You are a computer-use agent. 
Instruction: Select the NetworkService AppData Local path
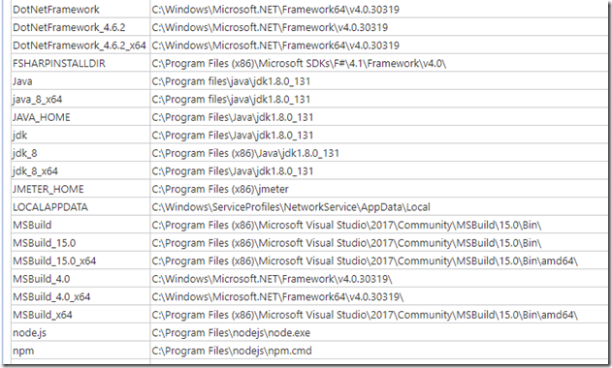(291, 207)
